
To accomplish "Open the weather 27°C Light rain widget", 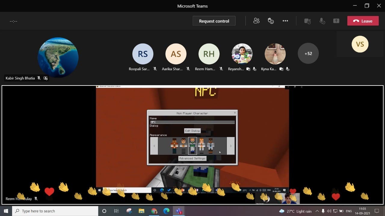I will (295, 211).
